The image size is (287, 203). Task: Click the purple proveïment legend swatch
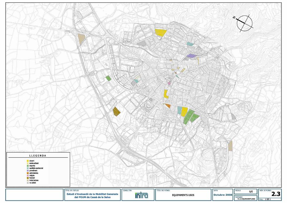tap(28, 170)
